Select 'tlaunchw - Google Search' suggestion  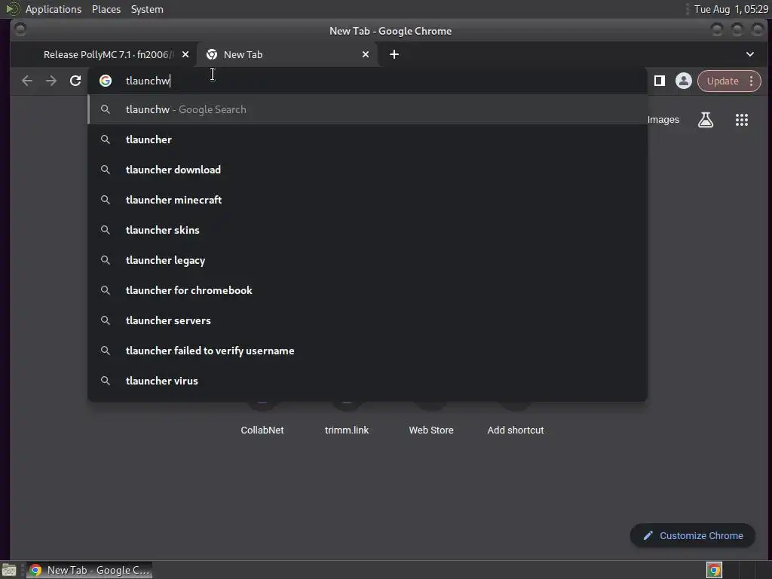[x=367, y=109]
